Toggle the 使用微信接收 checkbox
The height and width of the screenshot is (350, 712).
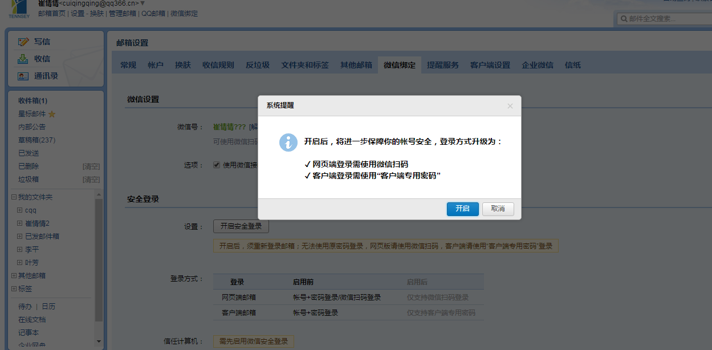216,164
